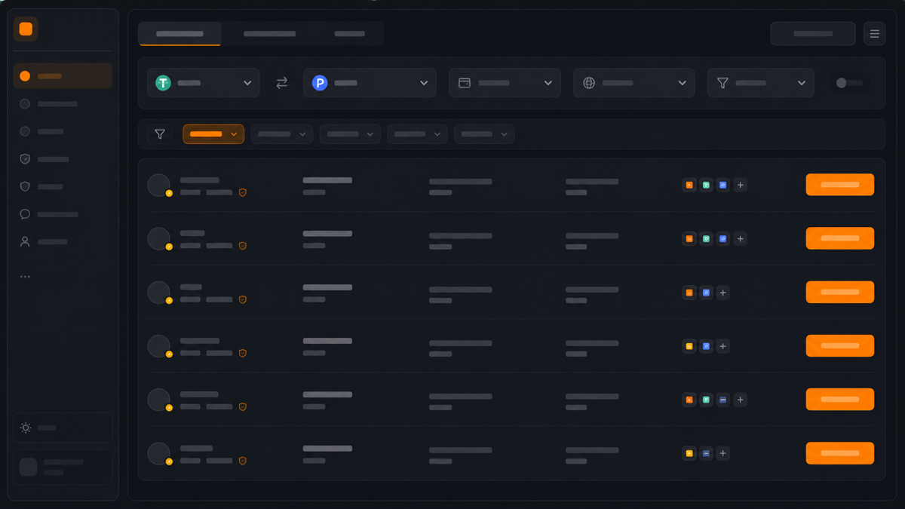Open the blue P currency dropdown

[x=370, y=83]
